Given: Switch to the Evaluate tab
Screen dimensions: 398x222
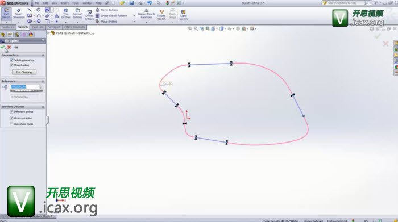Looking at the screenshot, I should point(38,27).
